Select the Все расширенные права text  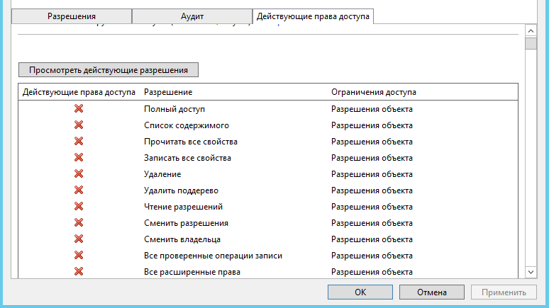[192, 272]
